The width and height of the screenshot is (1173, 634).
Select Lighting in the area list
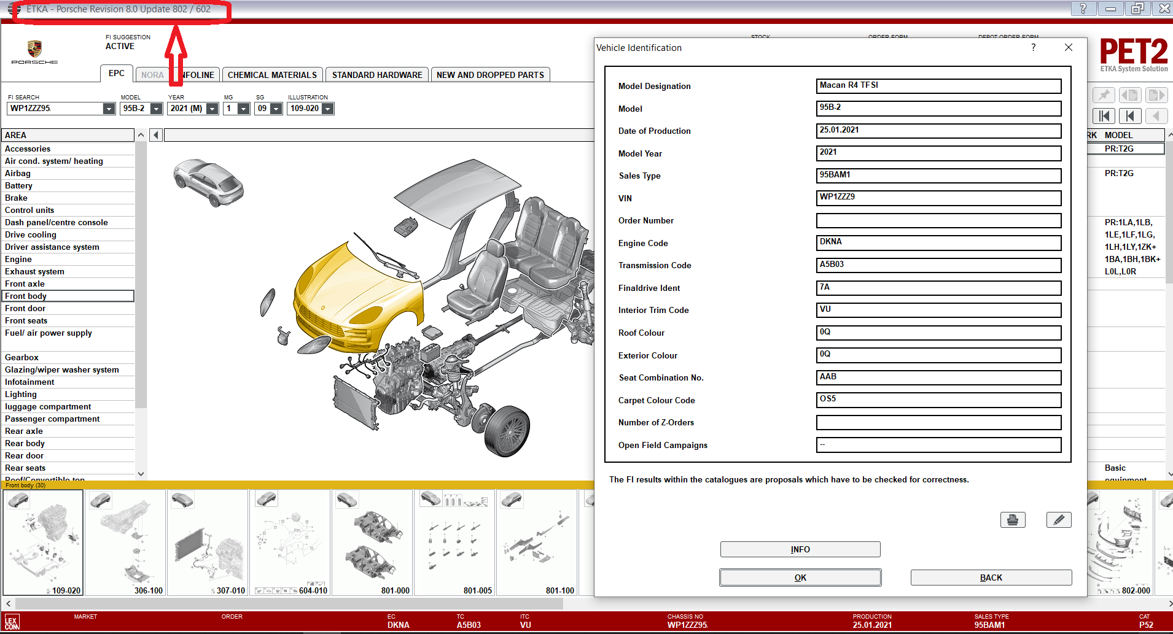[68, 394]
